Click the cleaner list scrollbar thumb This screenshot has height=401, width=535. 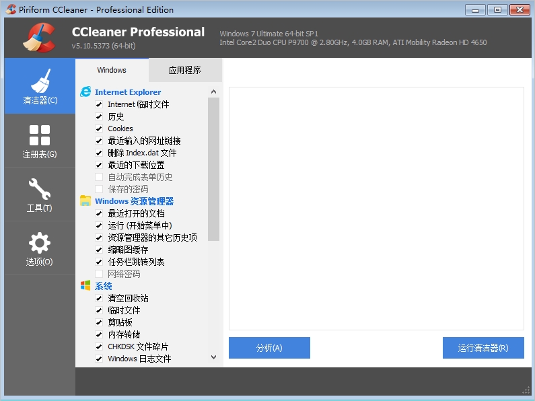(x=213, y=169)
